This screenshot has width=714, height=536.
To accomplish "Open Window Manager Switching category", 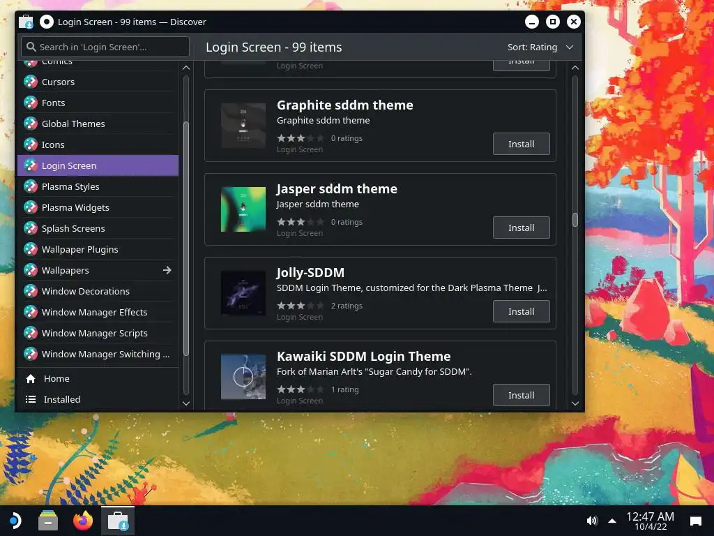I will click(x=98, y=354).
